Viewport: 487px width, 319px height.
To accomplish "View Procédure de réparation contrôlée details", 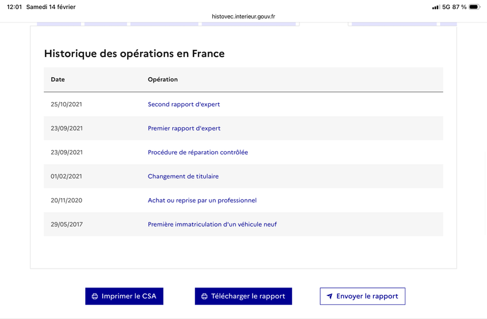I will [198, 153].
